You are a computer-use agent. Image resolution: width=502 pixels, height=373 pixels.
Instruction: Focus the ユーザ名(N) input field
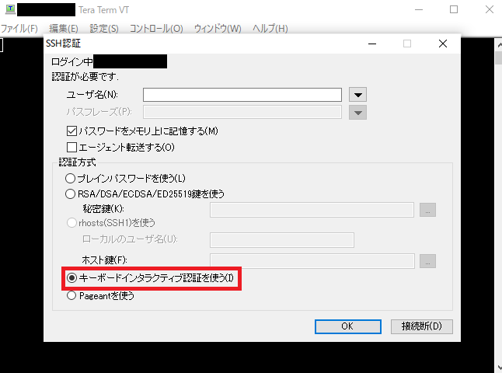click(242, 95)
